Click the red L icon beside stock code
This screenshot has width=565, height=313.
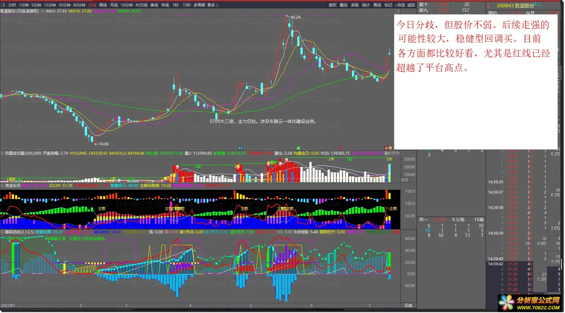(489, 6)
